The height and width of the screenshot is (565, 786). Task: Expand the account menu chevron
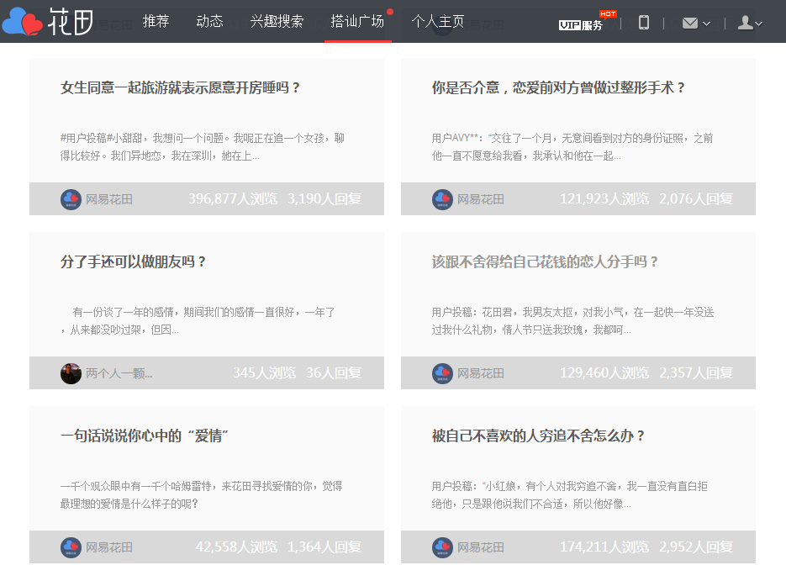click(x=759, y=24)
